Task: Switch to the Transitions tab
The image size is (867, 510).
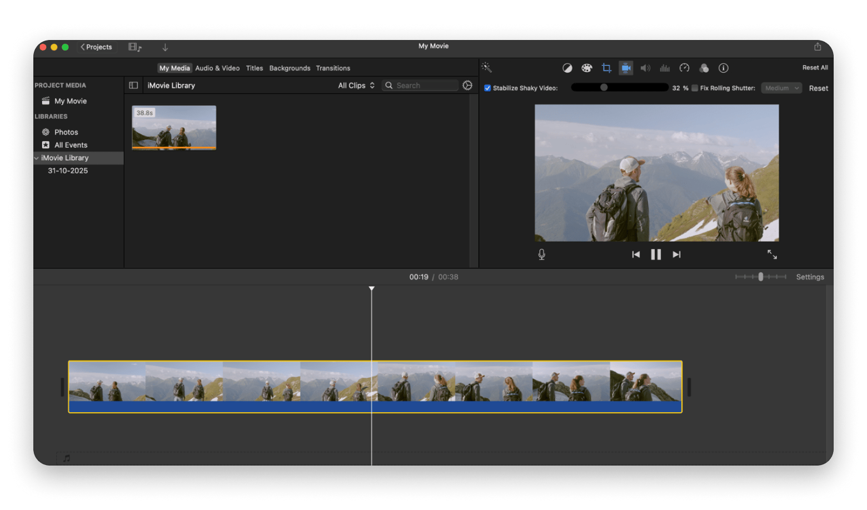Action: coord(333,68)
